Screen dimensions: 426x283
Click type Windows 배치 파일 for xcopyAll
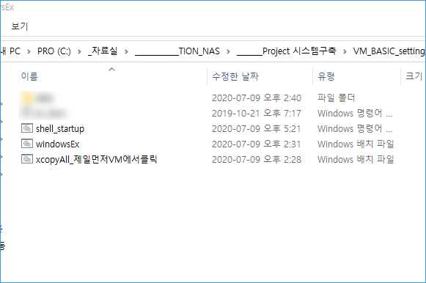[356, 160]
